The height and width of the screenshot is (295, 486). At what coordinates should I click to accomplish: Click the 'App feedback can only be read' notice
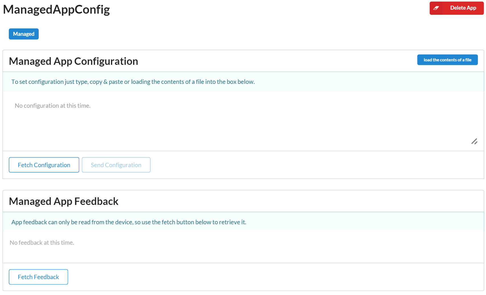[x=129, y=222]
